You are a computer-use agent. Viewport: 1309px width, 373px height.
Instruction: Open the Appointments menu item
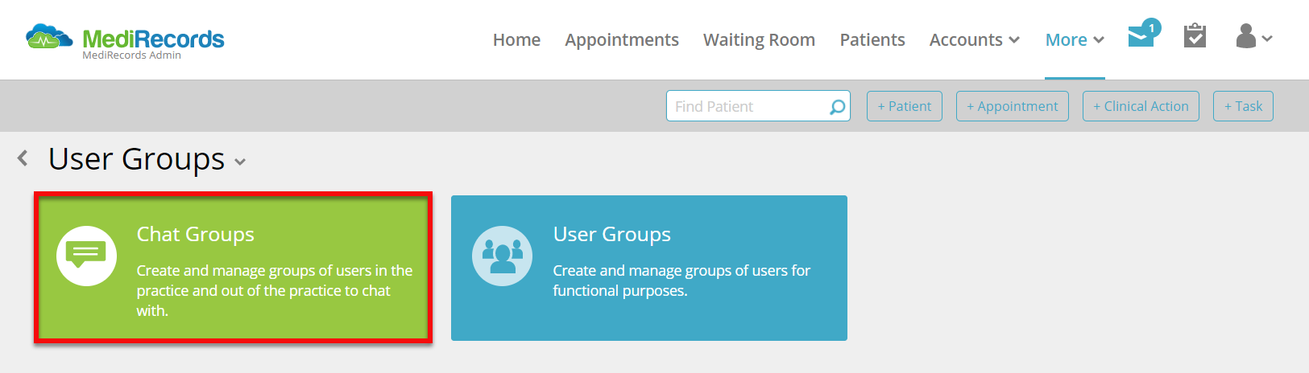coord(622,39)
